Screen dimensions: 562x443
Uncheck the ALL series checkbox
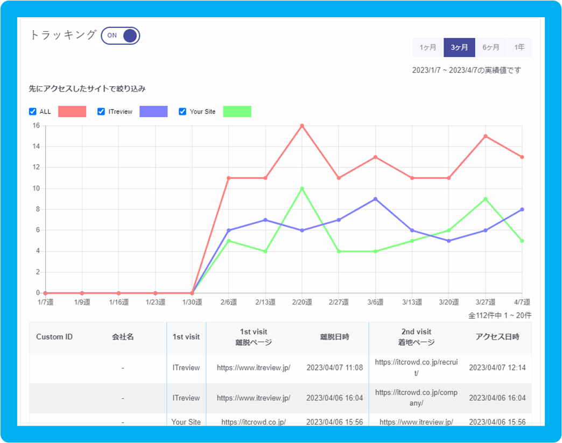tap(33, 111)
